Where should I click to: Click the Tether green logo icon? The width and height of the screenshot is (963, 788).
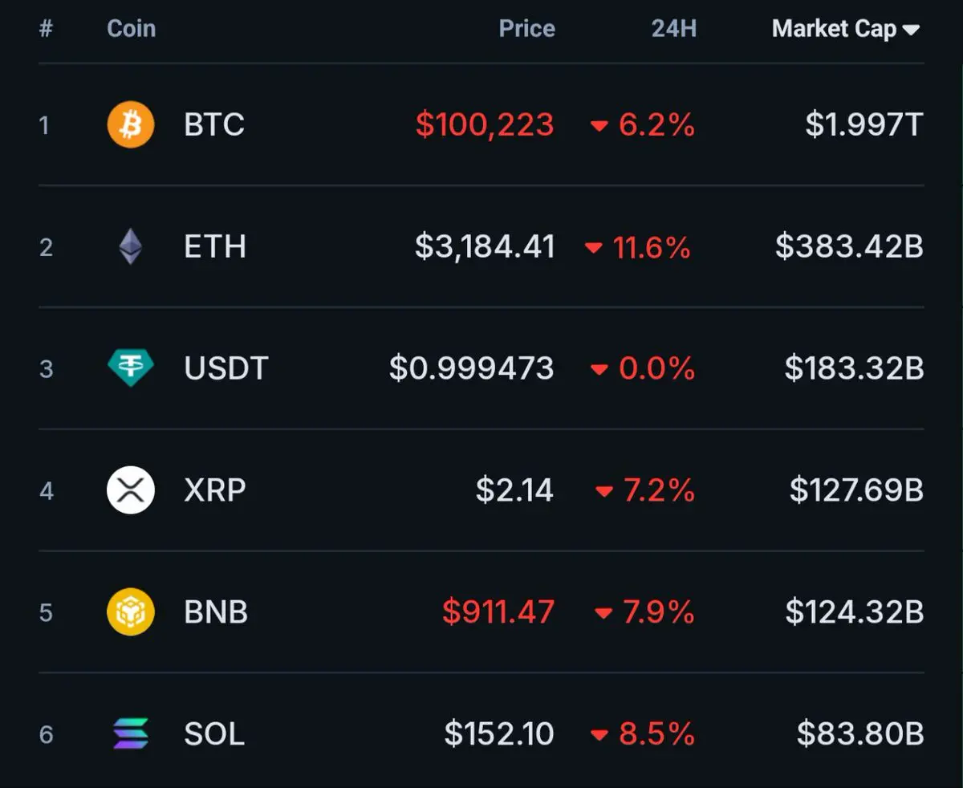coord(131,368)
